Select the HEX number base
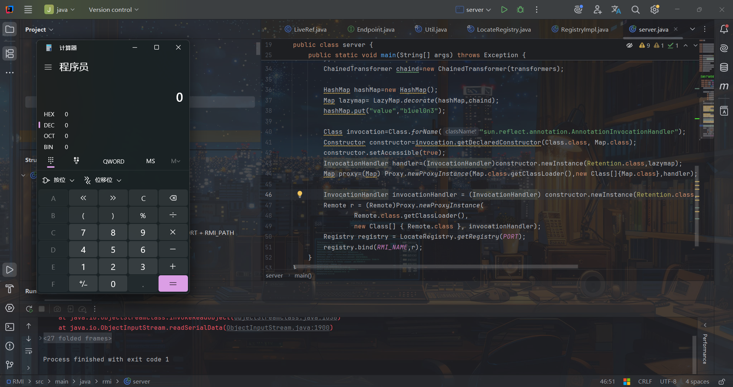 click(x=49, y=114)
